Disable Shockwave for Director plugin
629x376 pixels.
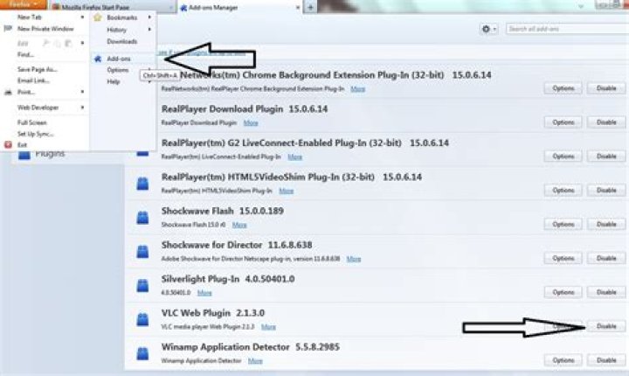coord(606,258)
